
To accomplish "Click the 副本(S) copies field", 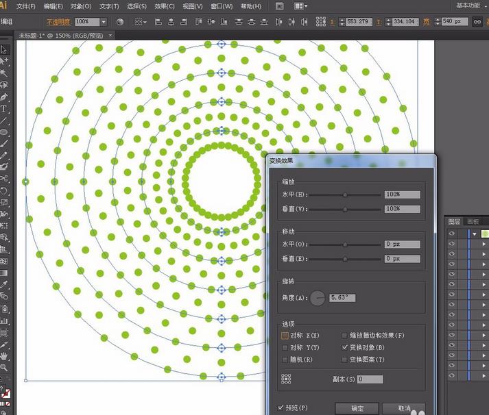I will (x=370, y=379).
